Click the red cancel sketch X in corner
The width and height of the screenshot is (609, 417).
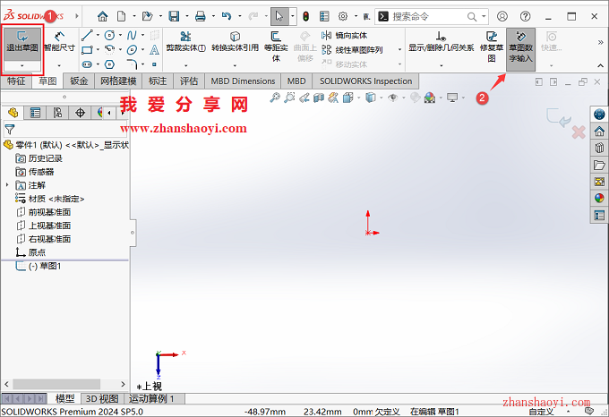tap(578, 132)
